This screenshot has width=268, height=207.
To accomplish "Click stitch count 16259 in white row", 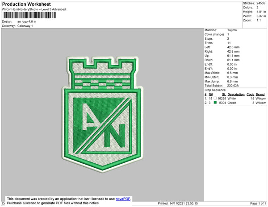I will pyautogui.click(x=222, y=99).
